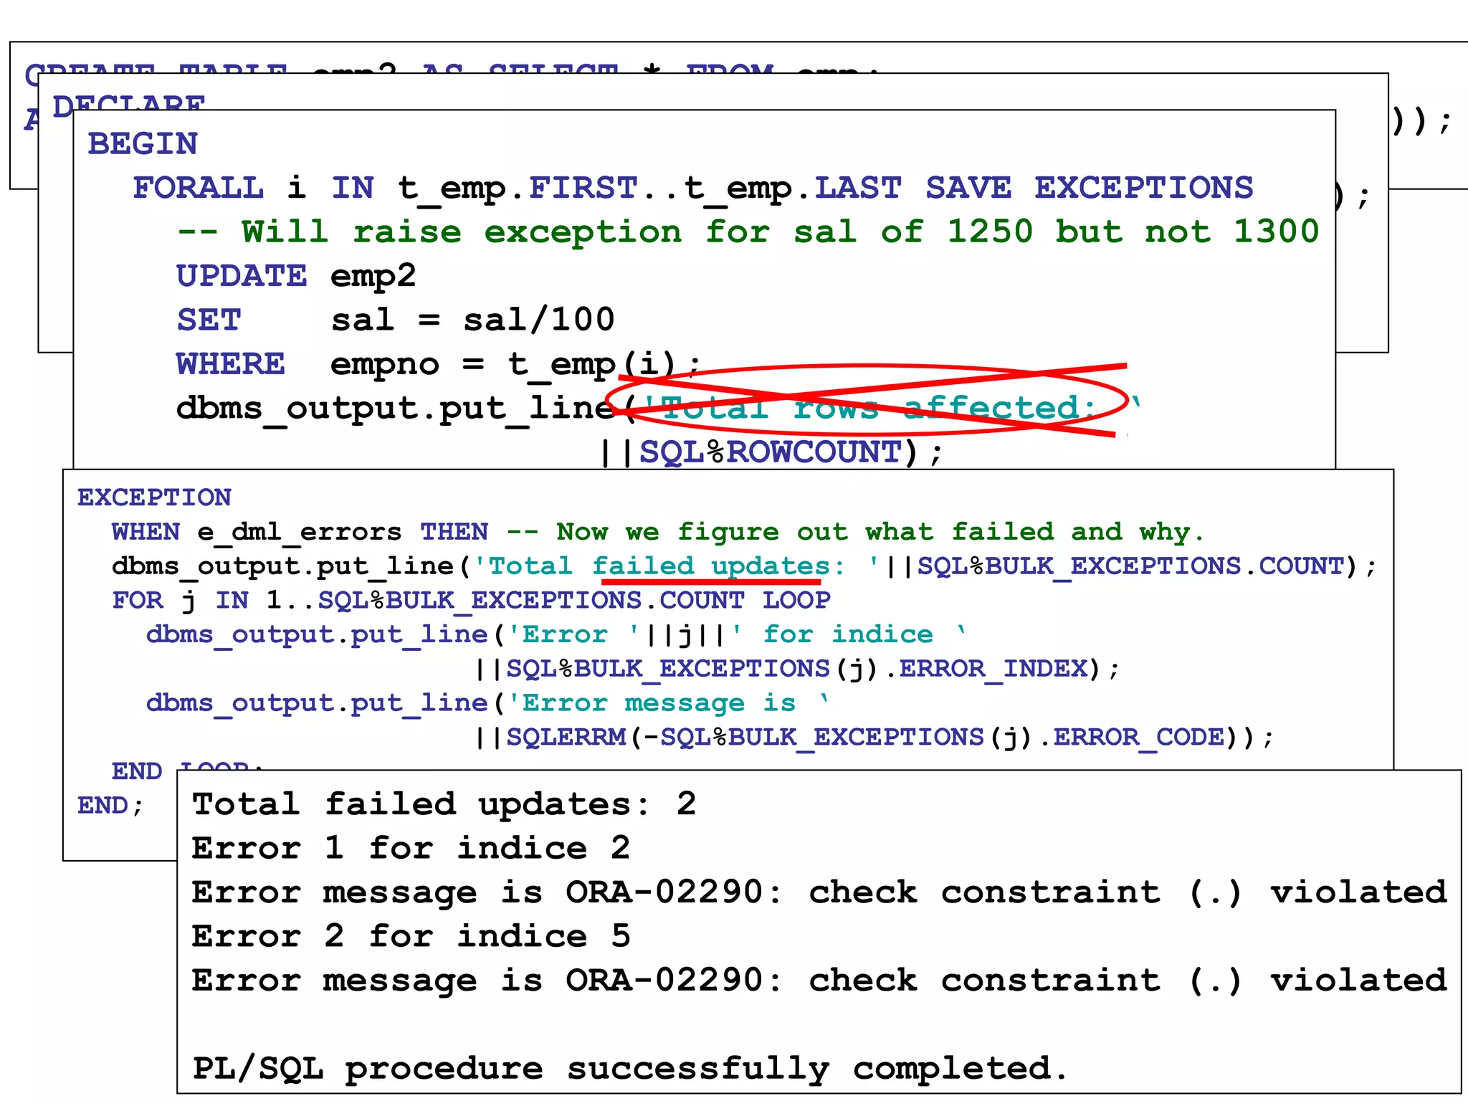Click the 'UPDATE emp2' line
The image size is (1468, 1101).
tap(296, 277)
